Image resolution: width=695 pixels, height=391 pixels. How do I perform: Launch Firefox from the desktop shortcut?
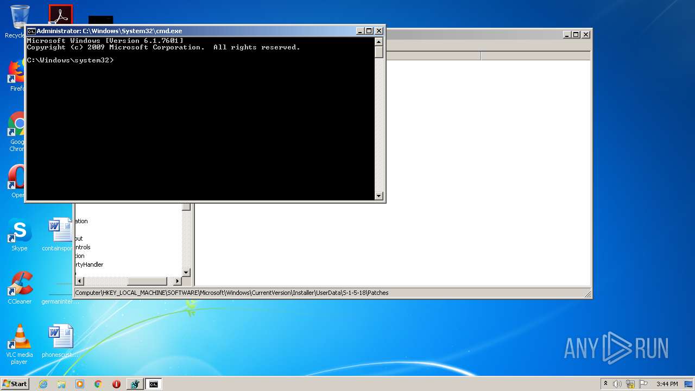16,75
